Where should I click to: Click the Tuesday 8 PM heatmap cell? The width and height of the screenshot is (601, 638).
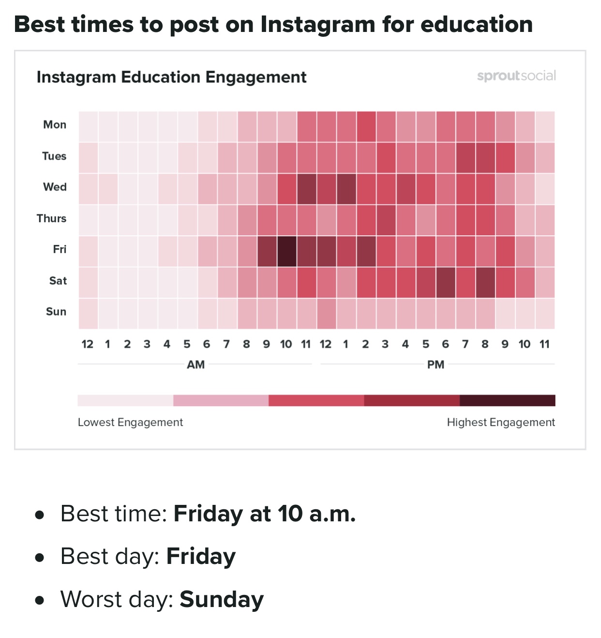[485, 158]
